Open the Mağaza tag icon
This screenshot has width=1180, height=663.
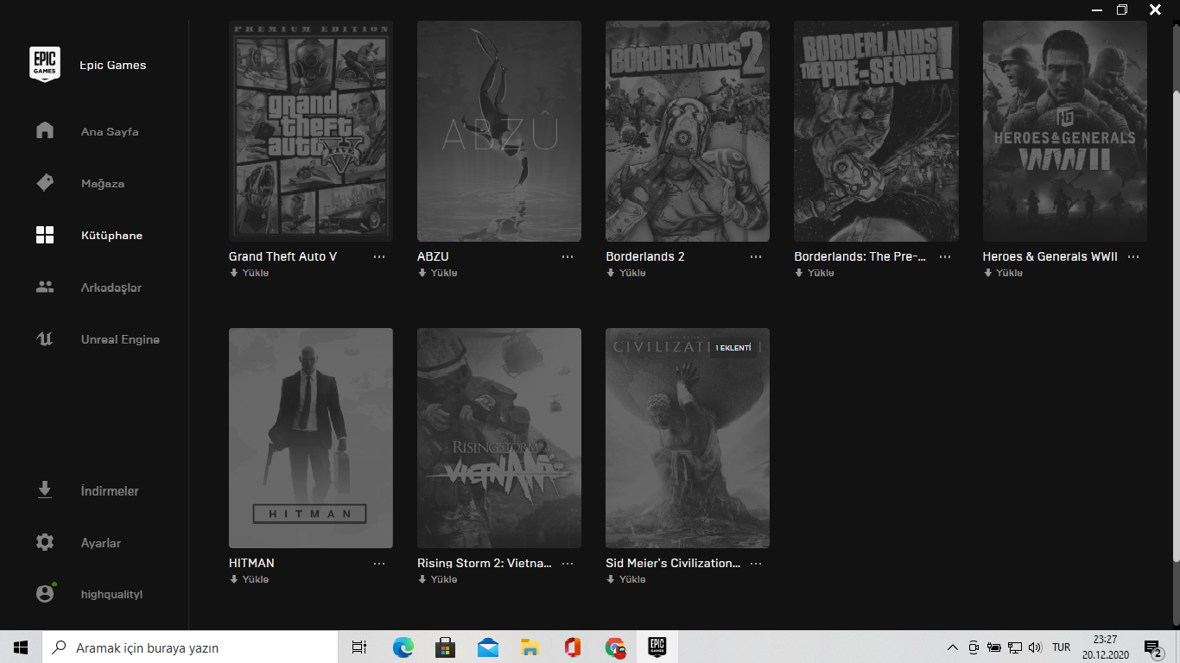coord(45,183)
